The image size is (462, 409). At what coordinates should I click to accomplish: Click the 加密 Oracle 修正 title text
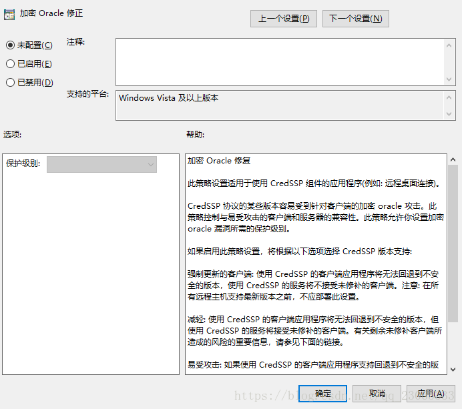[x=51, y=13]
